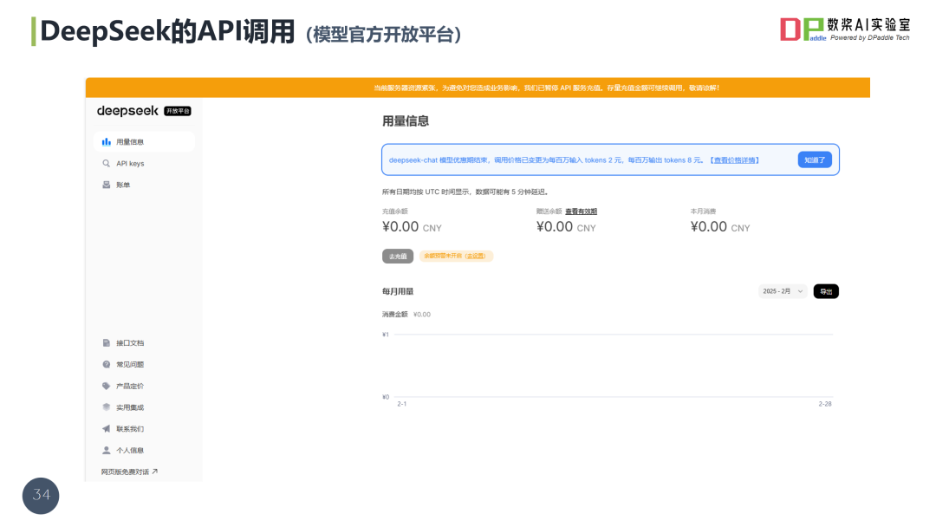Click the paper plane icon beside 联系我们
This screenshot has height=527, width=936.
[x=107, y=428]
